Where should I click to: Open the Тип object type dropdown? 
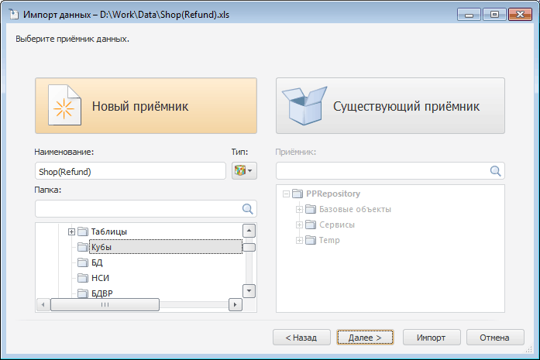(244, 170)
